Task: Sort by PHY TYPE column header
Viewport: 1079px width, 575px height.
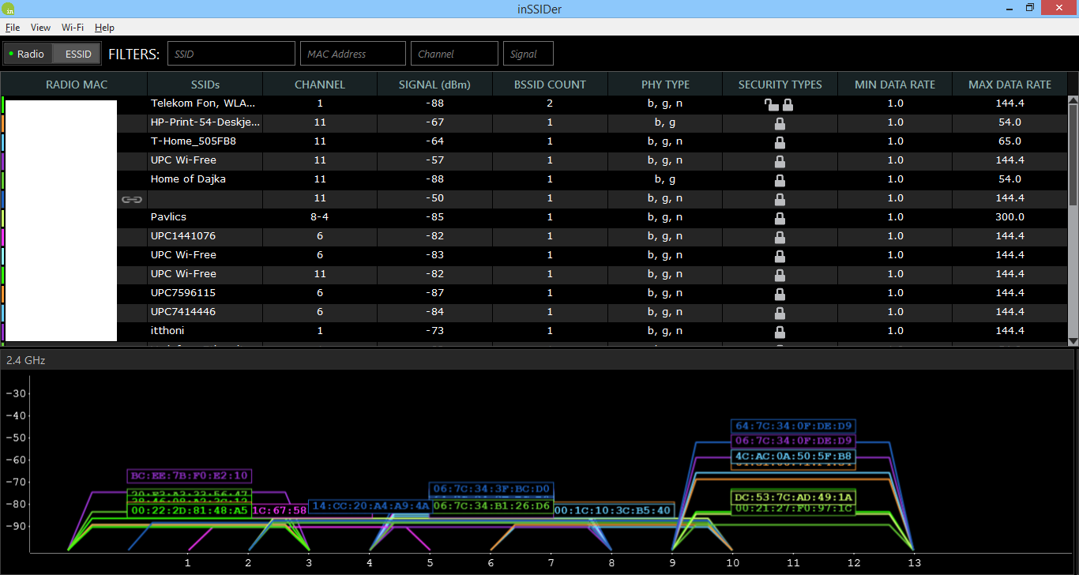Action: [665, 85]
